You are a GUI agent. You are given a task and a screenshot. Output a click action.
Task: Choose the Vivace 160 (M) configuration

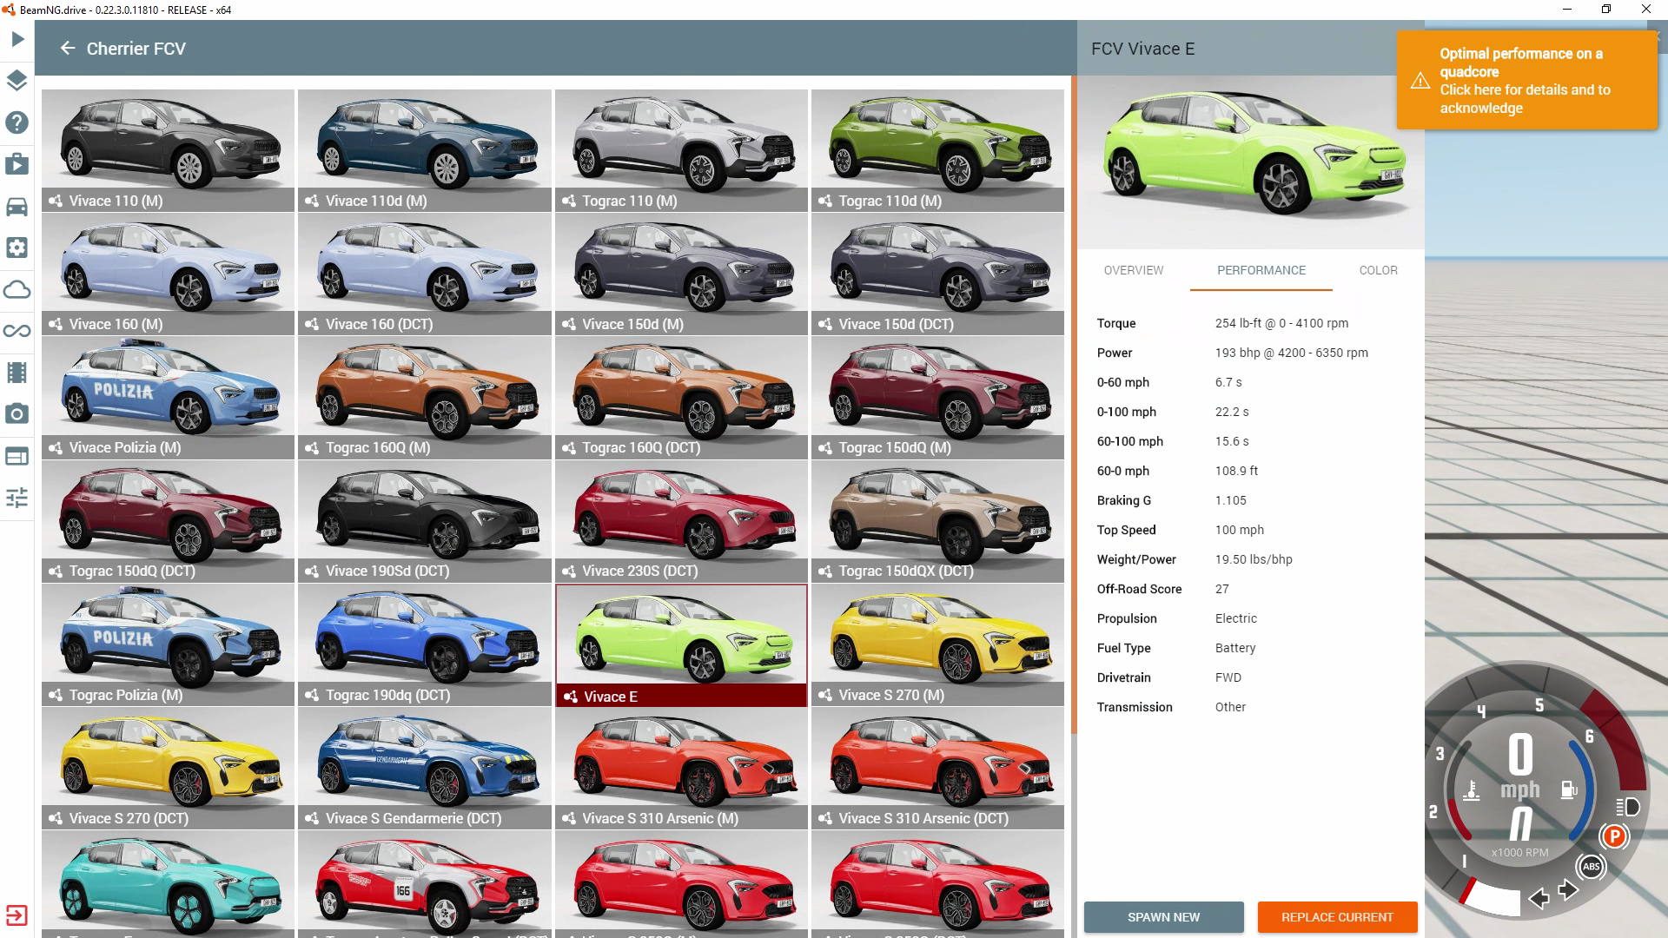click(x=168, y=274)
